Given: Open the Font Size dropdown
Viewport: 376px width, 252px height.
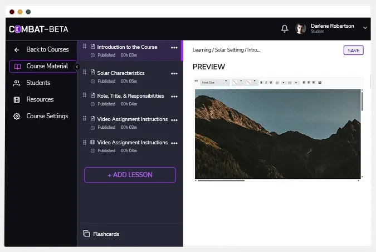Looking at the screenshot, I should (x=214, y=82).
